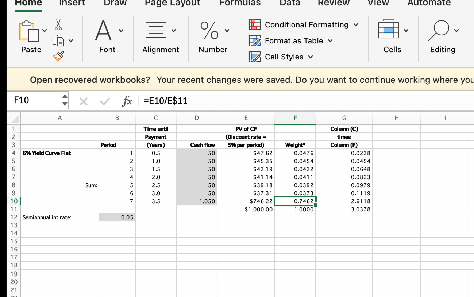Screen dimensions: 474x297
Task: Click the cash flow cell 1,050
Action: click(197, 201)
